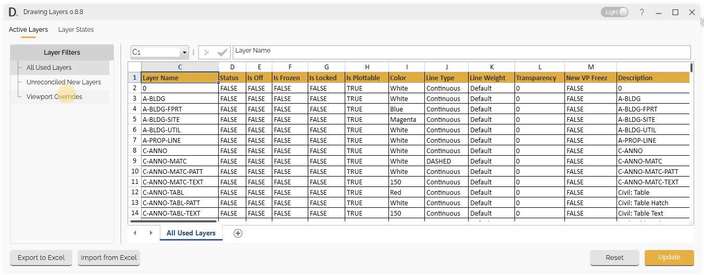Click the New VP Freez header cell
The width and height of the screenshot is (704, 275).
pos(590,78)
